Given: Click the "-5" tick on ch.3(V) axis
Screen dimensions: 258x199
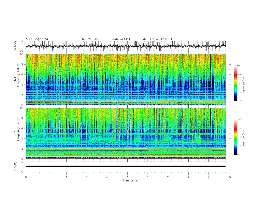Looking at the screenshot, I should click(22, 172).
